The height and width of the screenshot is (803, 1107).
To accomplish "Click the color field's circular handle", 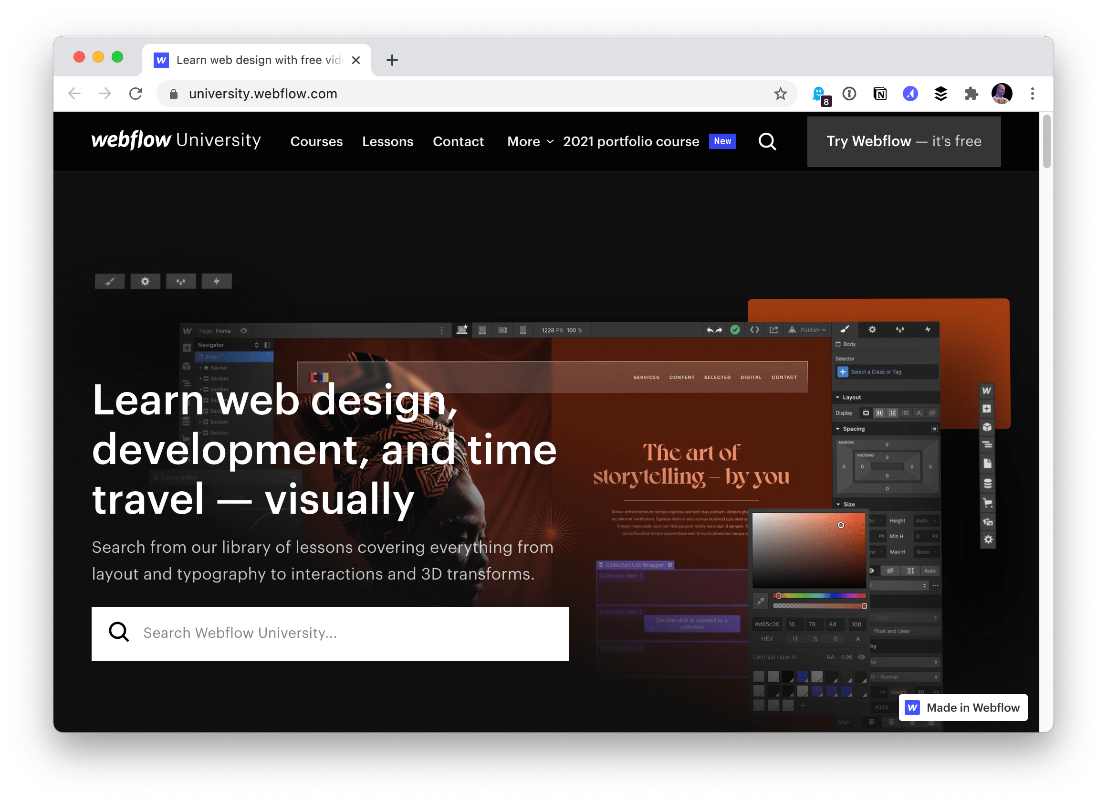I will click(840, 526).
